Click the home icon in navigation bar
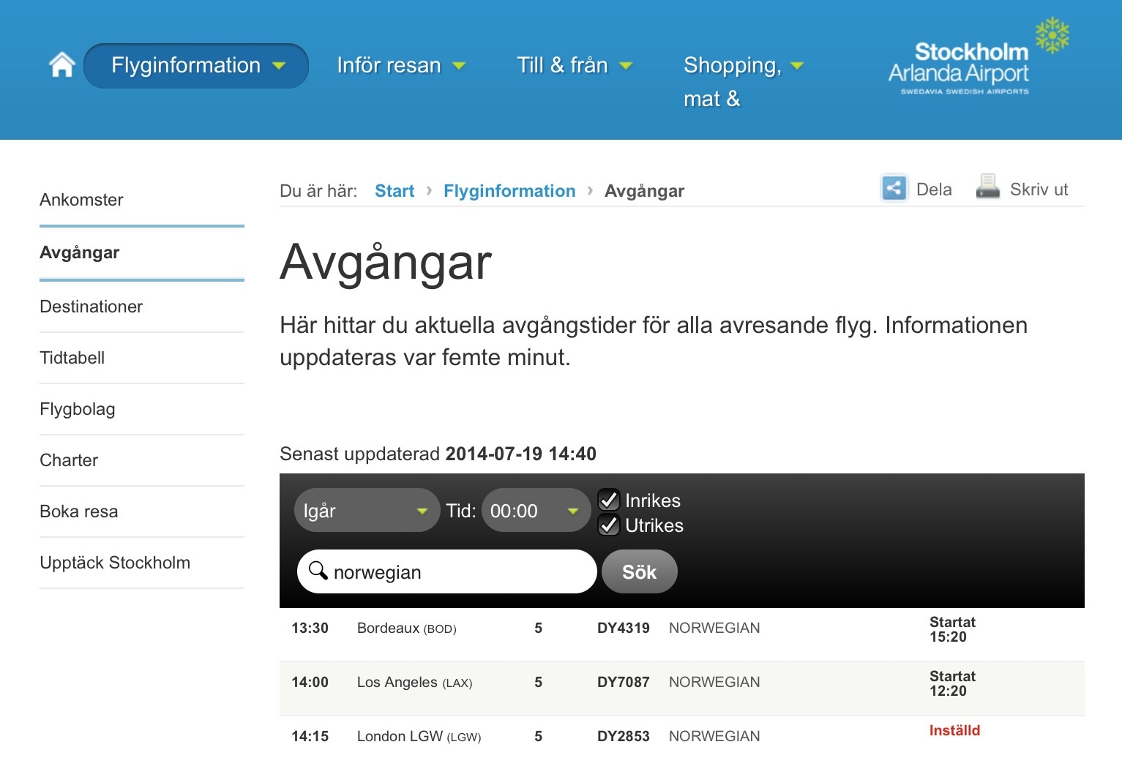The width and height of the screenshot is (1122, 769). pyautogui.click(x=62, y=65)
